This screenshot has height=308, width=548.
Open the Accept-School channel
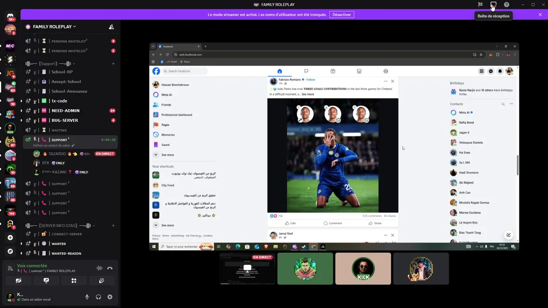[x=71, y=81]
